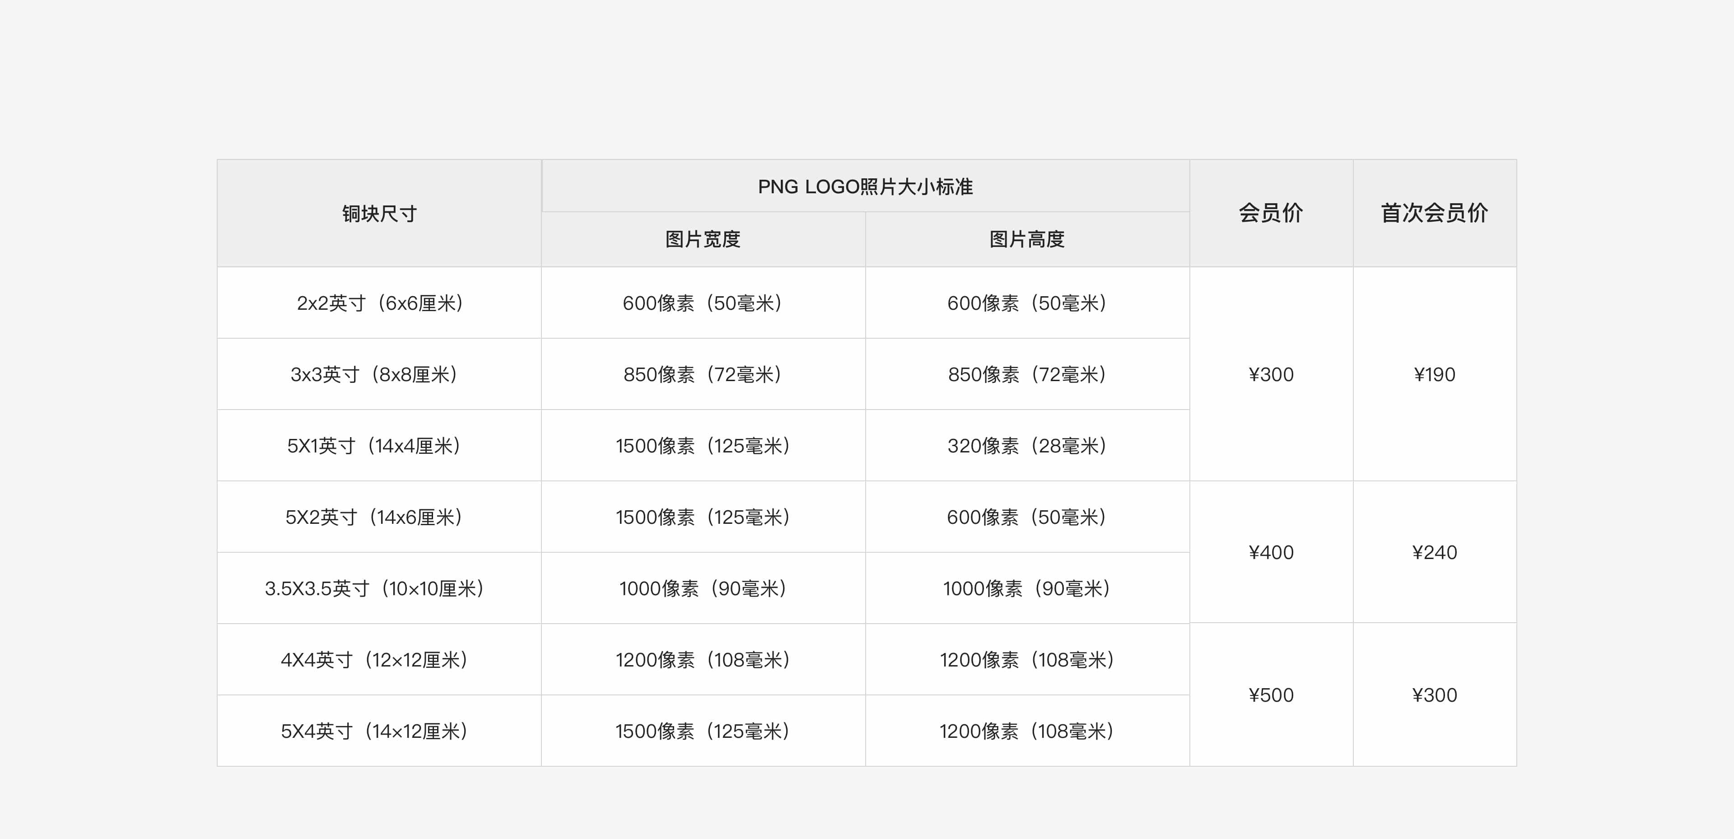This screenshot has width=1734, height=839.
Task: Click the 5X1英寸（14x4厘米）row cell
Action: pos(374,446)
